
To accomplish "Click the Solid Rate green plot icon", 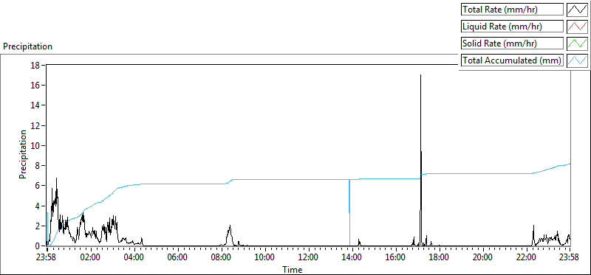I will [x=578, y=43].
